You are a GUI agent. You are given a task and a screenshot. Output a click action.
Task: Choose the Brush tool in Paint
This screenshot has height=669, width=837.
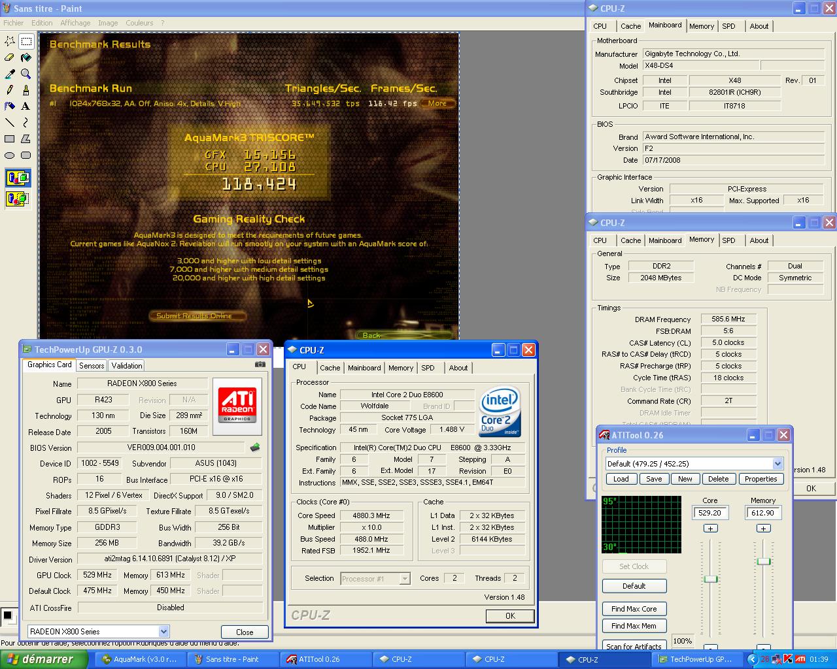pos(26,90)
